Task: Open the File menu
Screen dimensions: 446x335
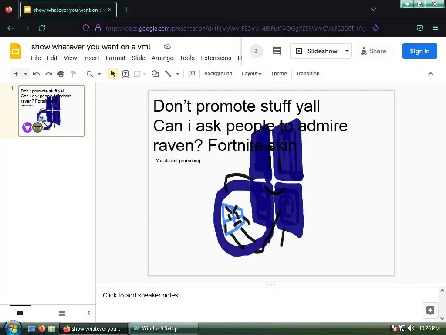Action: click(36, 58)
